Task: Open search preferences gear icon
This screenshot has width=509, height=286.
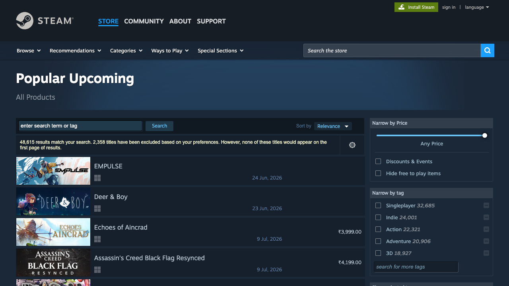Action: point(352,145)
